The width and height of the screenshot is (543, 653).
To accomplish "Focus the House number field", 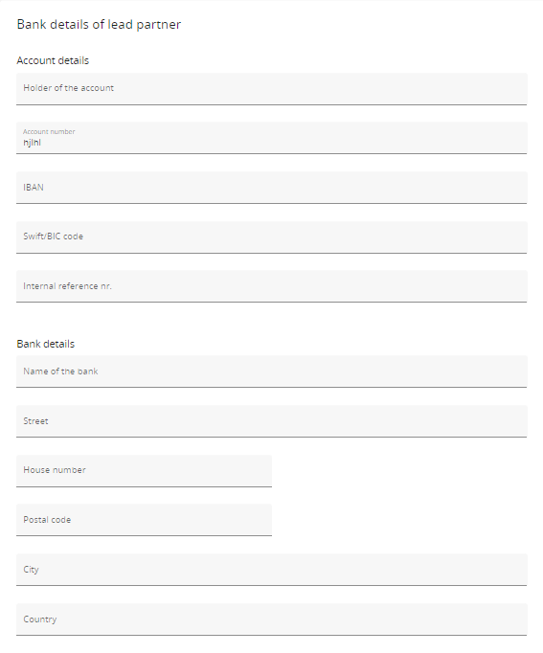I will tap(144, 470).
